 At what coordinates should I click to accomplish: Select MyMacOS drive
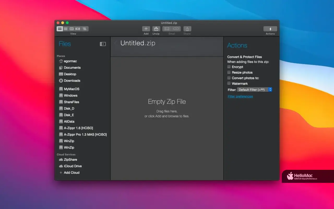click(x=69, y=89)
